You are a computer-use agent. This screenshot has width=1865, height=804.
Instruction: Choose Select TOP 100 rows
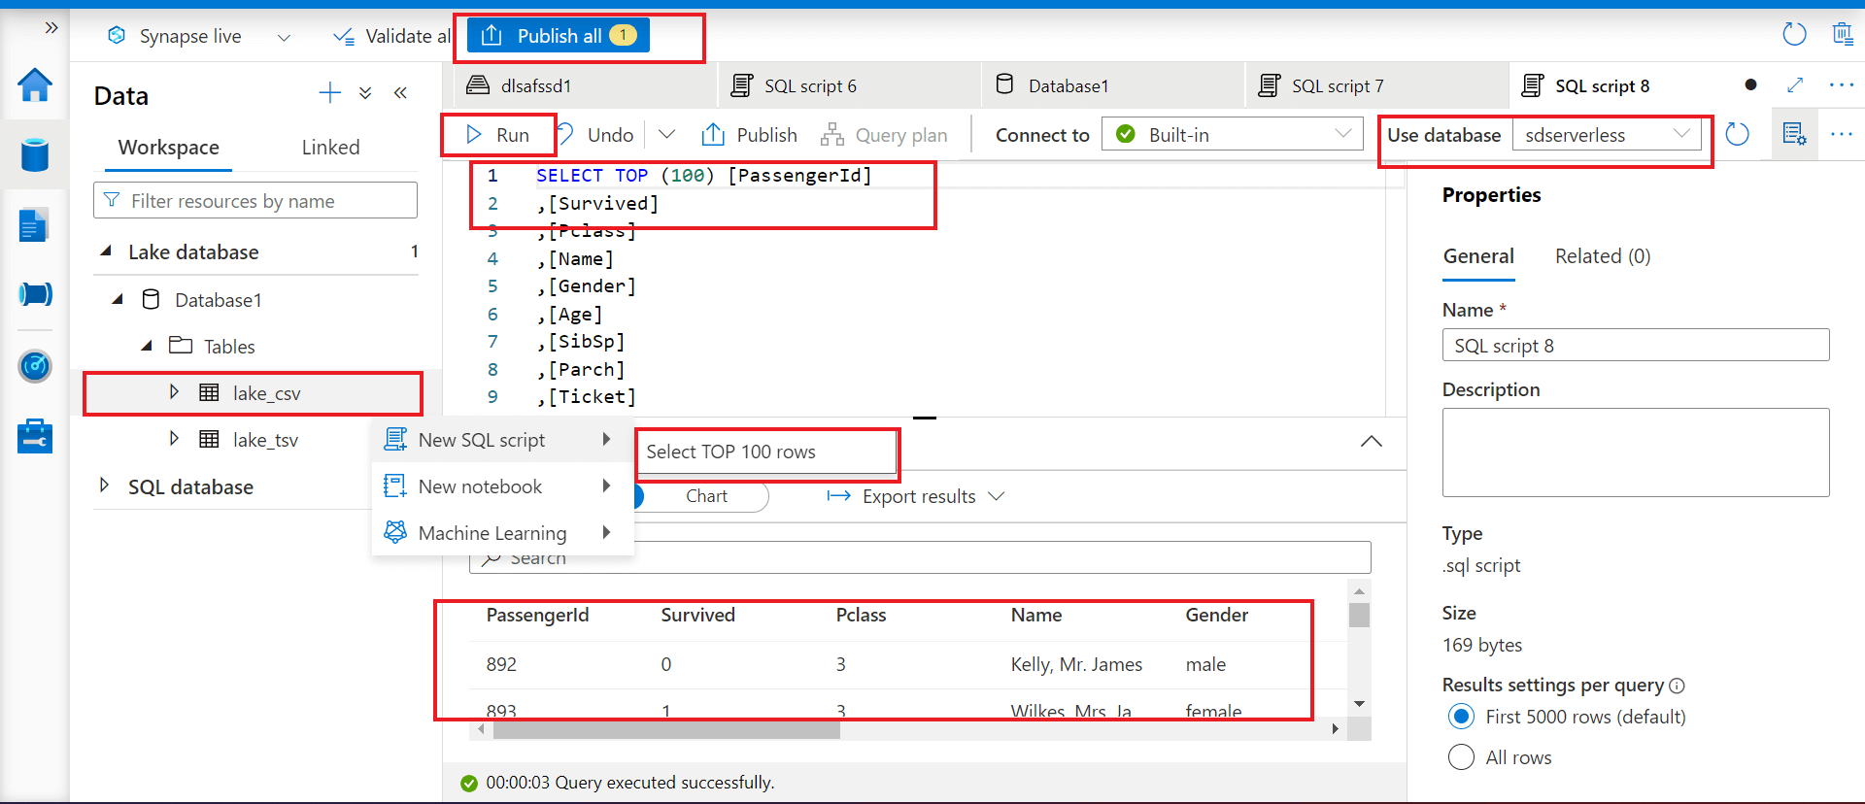coord(765,452)
